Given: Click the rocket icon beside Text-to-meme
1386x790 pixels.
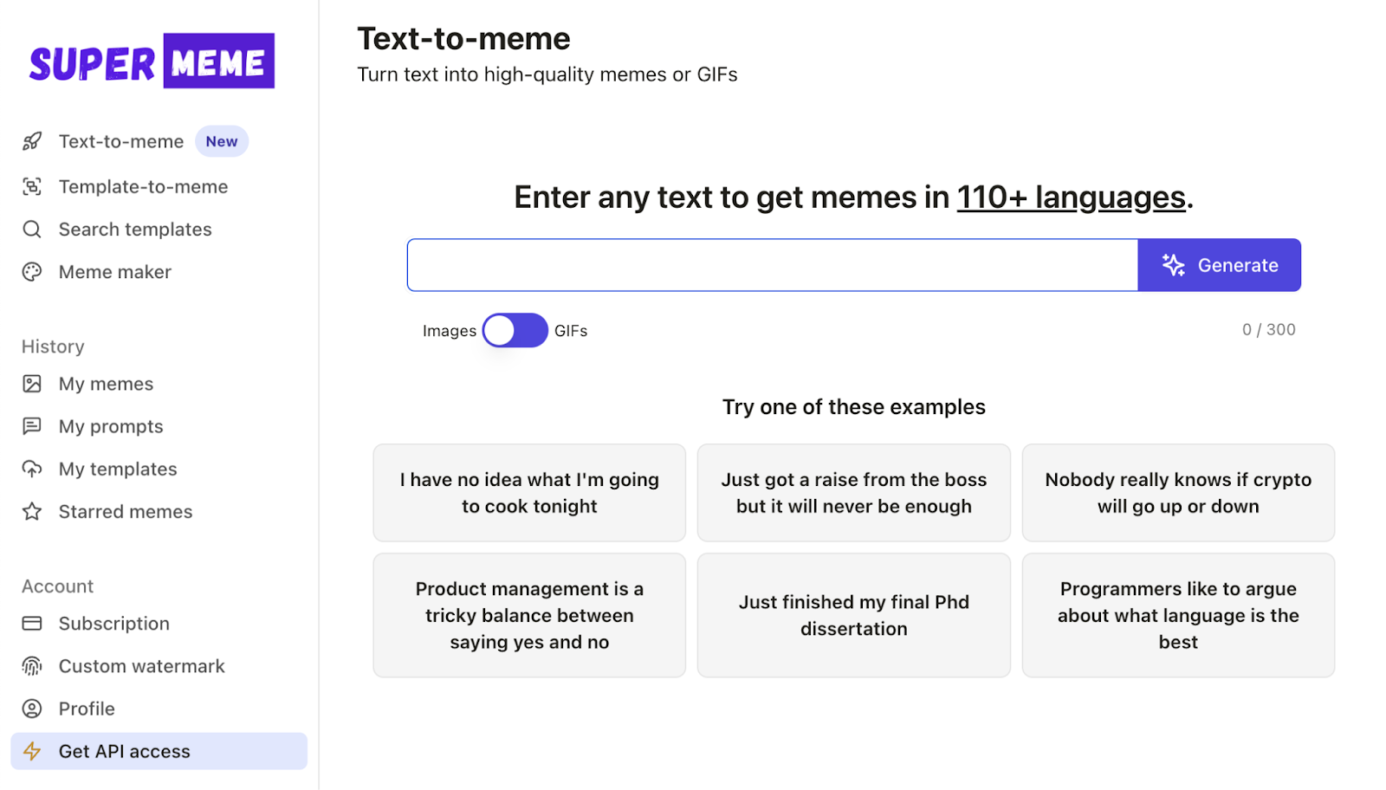Looking at the screenshot, I should click(32, 140).
